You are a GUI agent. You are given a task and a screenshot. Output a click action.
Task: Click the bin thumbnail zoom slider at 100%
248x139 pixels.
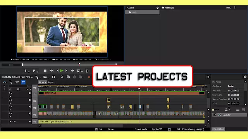234,8
